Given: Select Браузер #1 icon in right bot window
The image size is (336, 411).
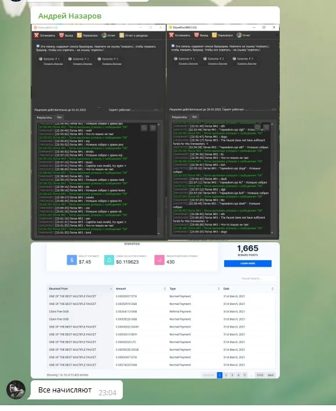Looking at the screenshot, I should (176, 59).
